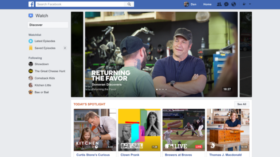Viewport: 280px width, 157px height.
Task: Click the Saved Episodes bookmark icon
Action: (x=31, y=48)
